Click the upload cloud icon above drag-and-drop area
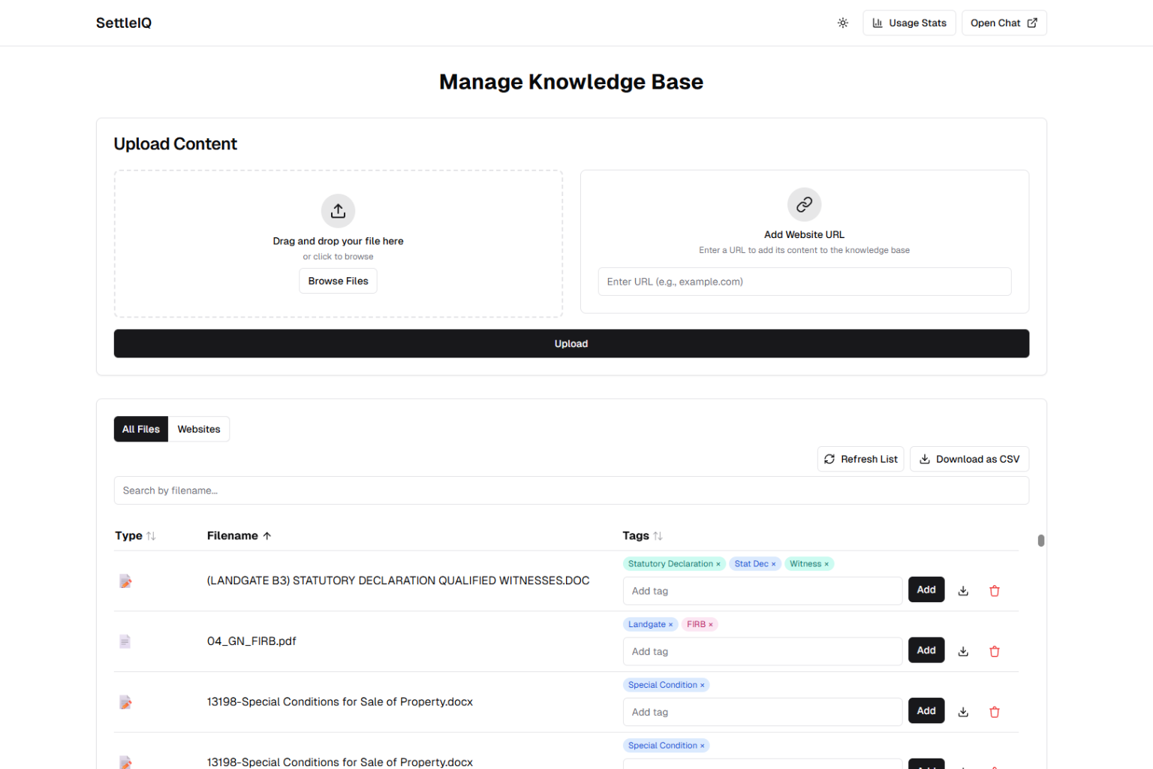The width and height of the screenshot is (1153, 769). coord(338,211)
